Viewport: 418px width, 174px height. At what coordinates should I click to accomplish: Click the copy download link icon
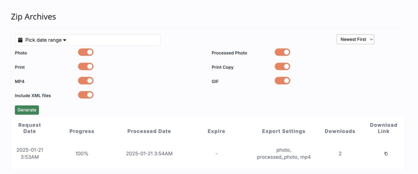[x=386, y=154]
